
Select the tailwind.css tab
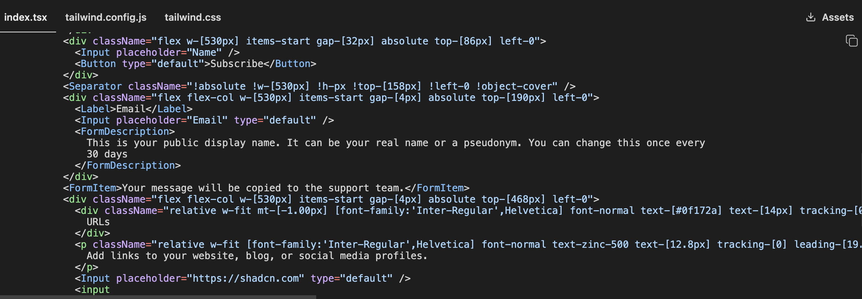[193, 17]
